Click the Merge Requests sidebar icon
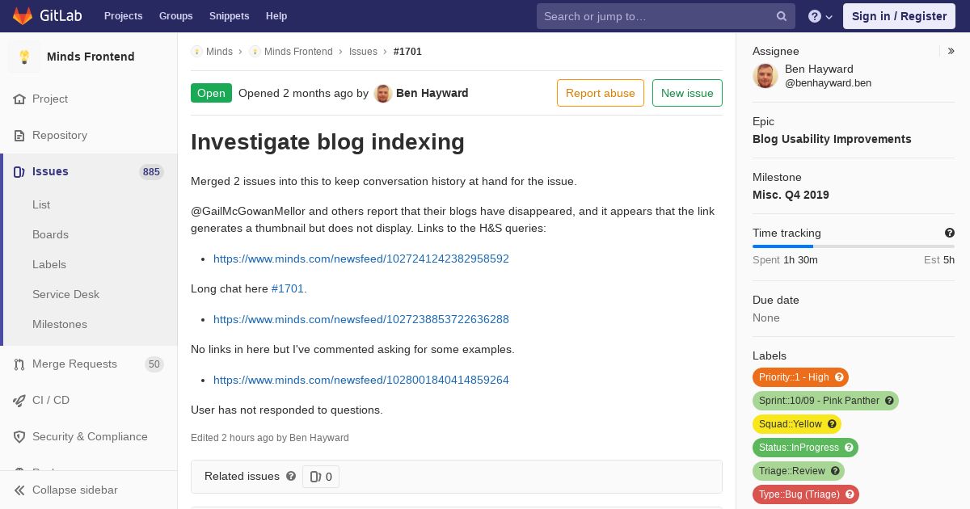 (x=19, y=364)
